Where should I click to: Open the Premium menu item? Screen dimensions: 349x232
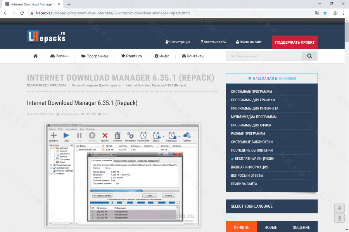tap(131, 56)
